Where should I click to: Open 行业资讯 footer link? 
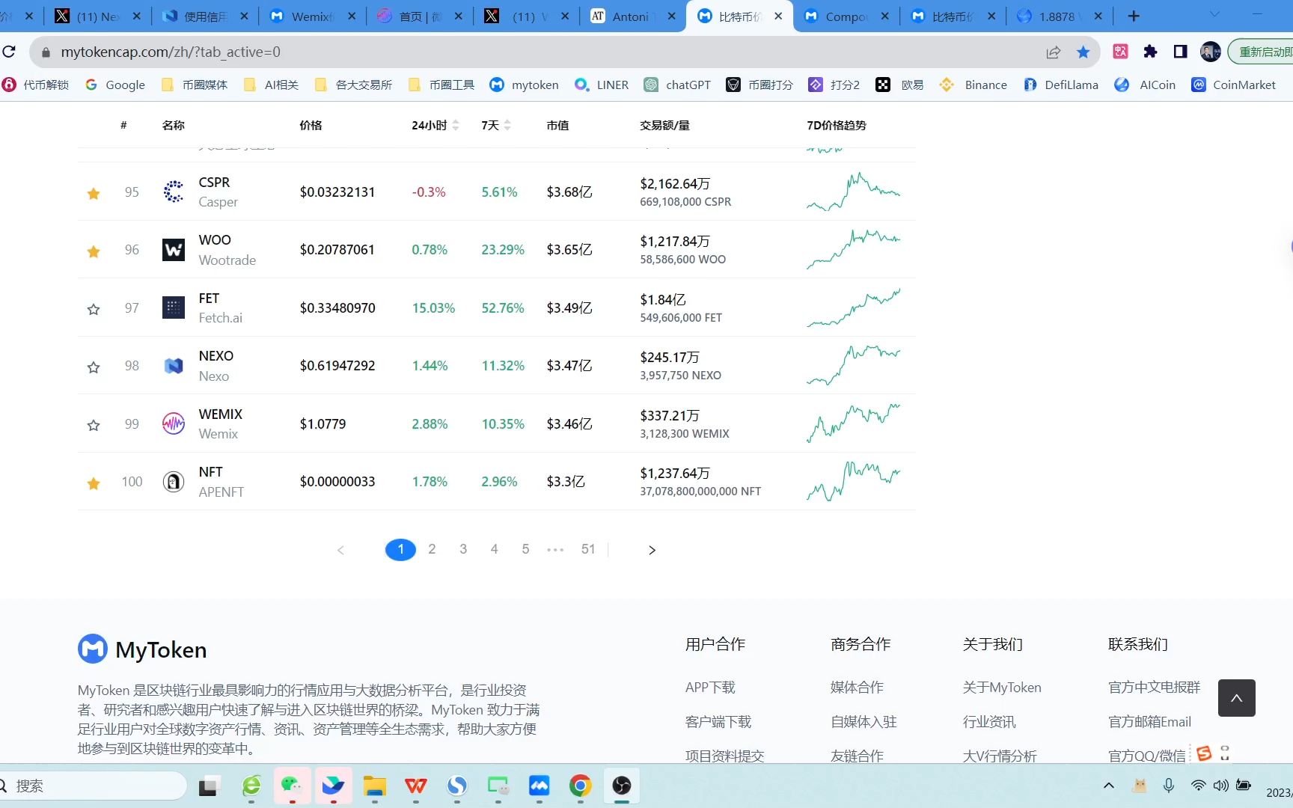pyautogui.click(x=989, y=721)
